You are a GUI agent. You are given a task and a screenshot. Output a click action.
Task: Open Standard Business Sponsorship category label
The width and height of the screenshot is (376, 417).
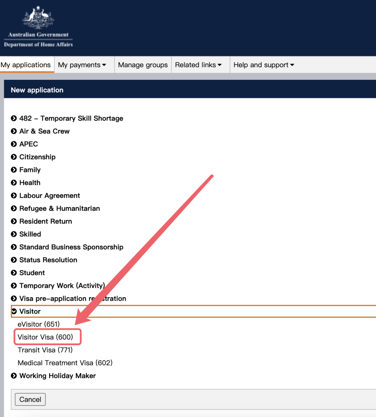click(71, 247)
